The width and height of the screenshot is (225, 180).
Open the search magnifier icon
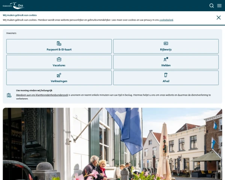[x=211, y=6]
